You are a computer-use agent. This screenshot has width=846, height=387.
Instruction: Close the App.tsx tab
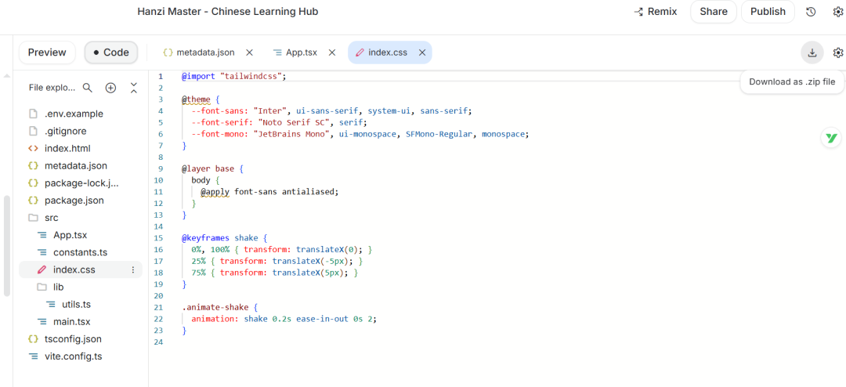332,52
